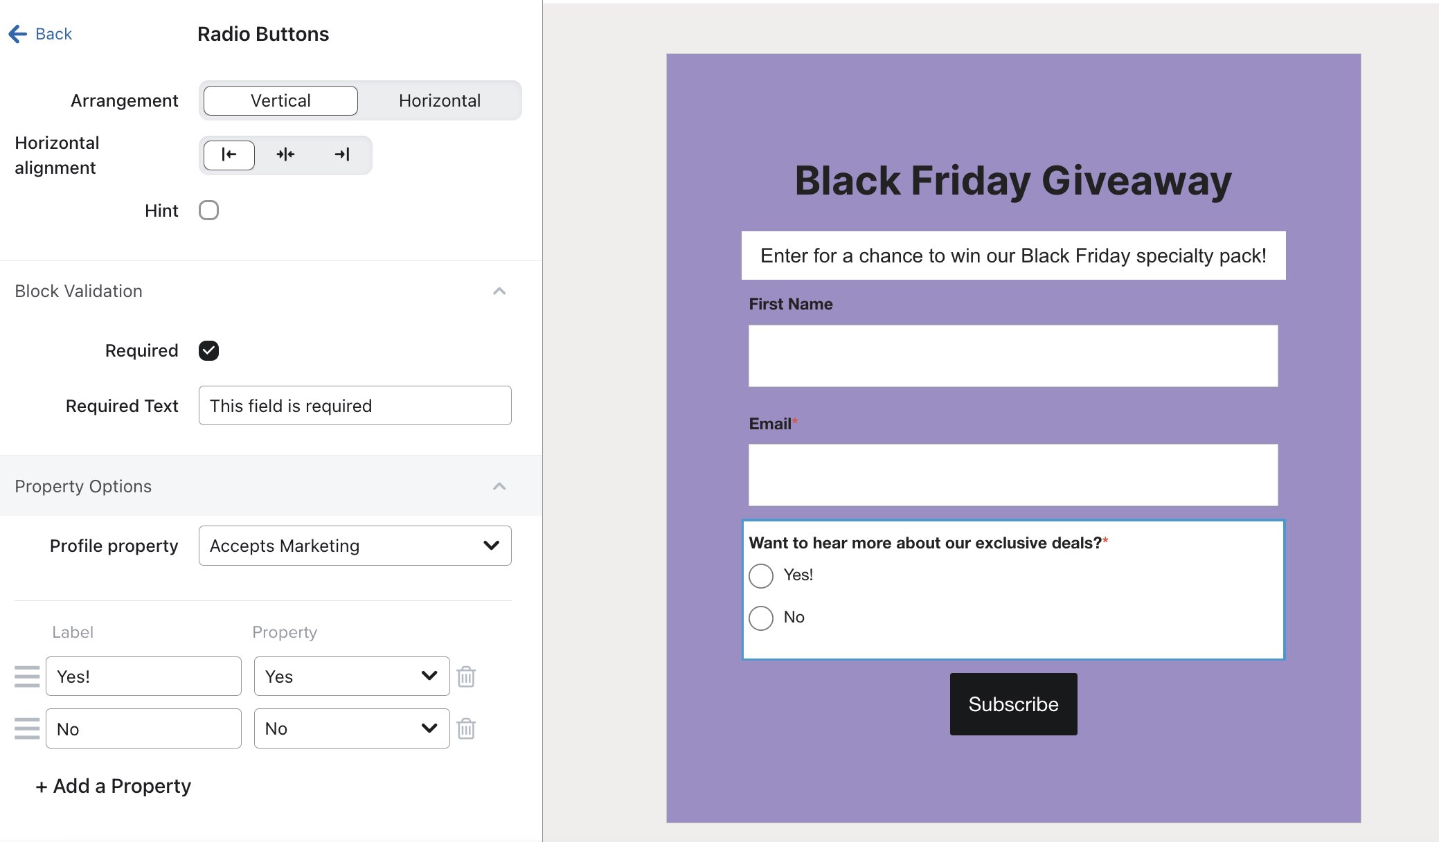The image size is (1439, 842).
Task: Select right horizontal alignment icon
Action: [342, 154]
